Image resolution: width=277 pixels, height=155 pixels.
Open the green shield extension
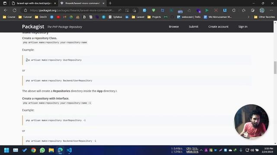153,10
